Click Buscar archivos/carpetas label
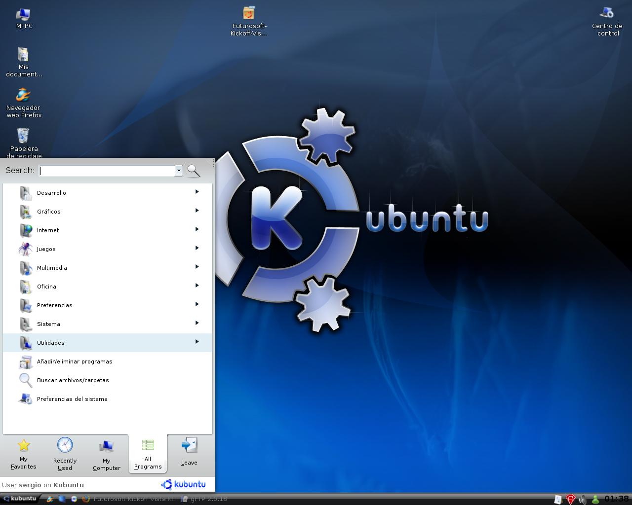This screenshot has width=632, height=505. 73,380
